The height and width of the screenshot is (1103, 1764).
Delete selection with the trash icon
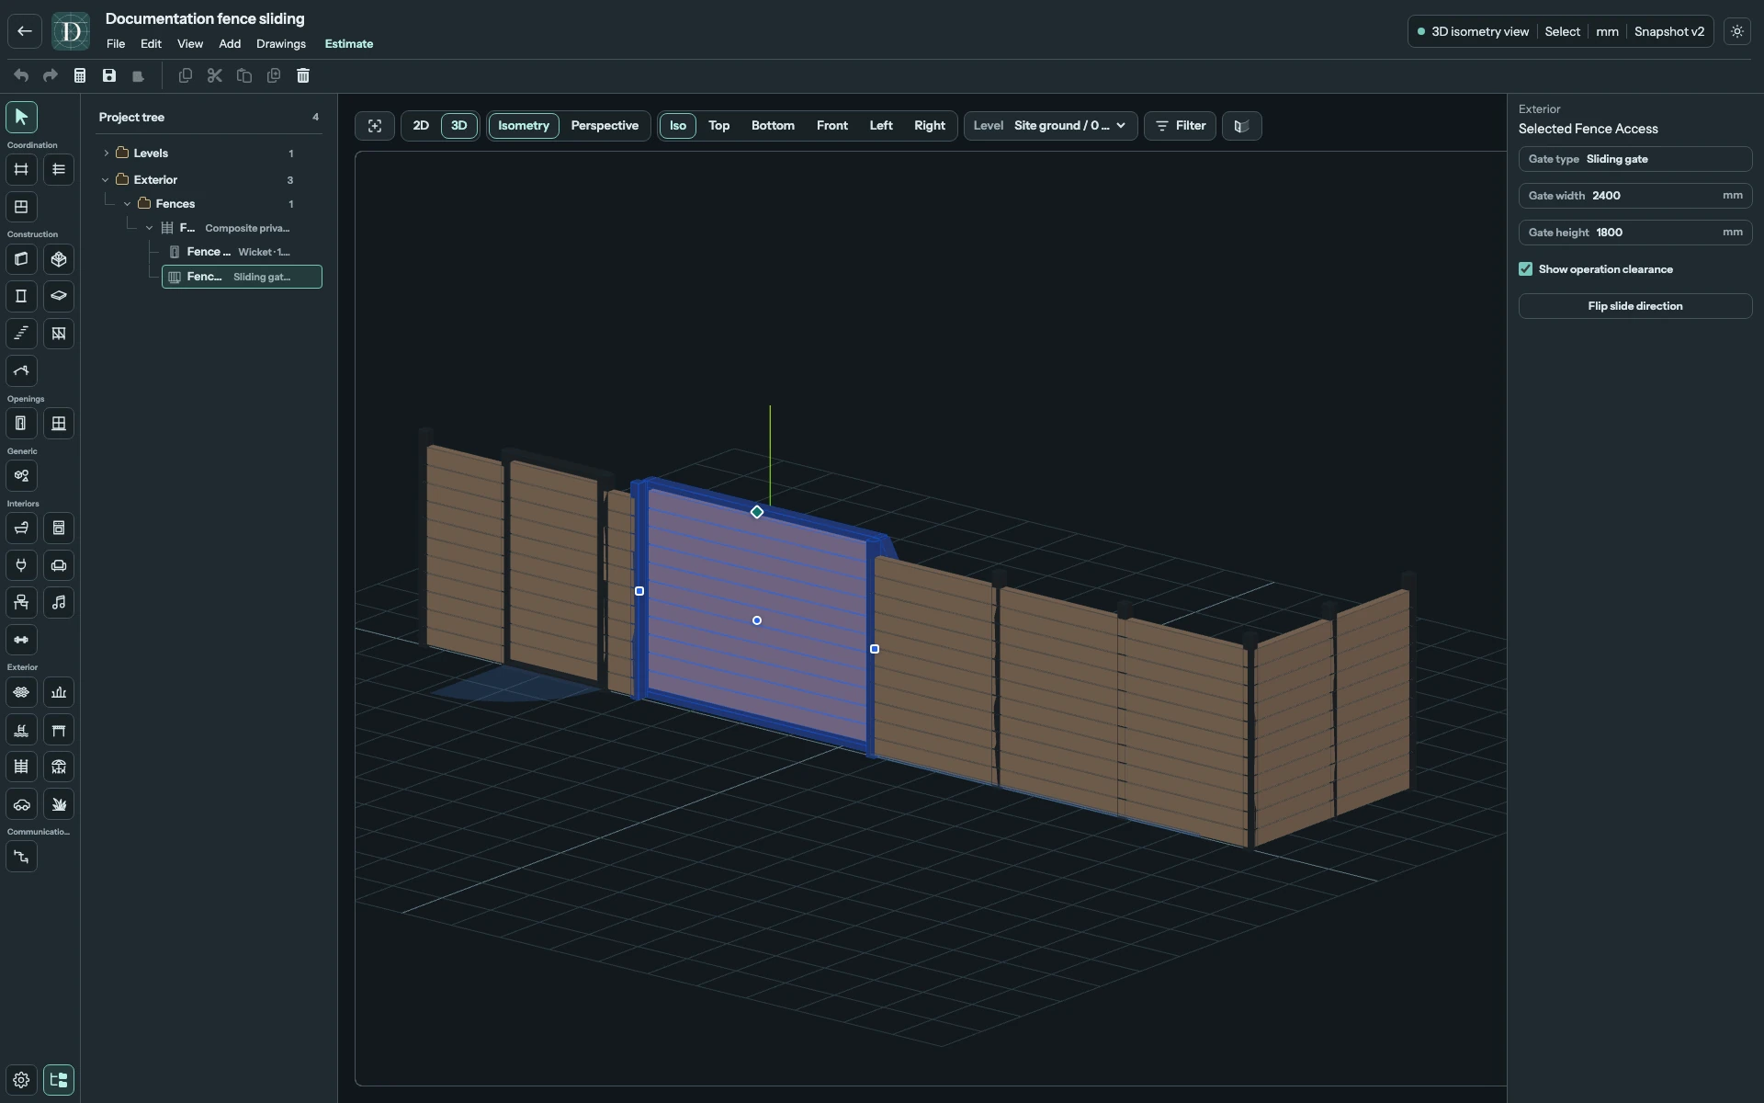tap(303, 75)
